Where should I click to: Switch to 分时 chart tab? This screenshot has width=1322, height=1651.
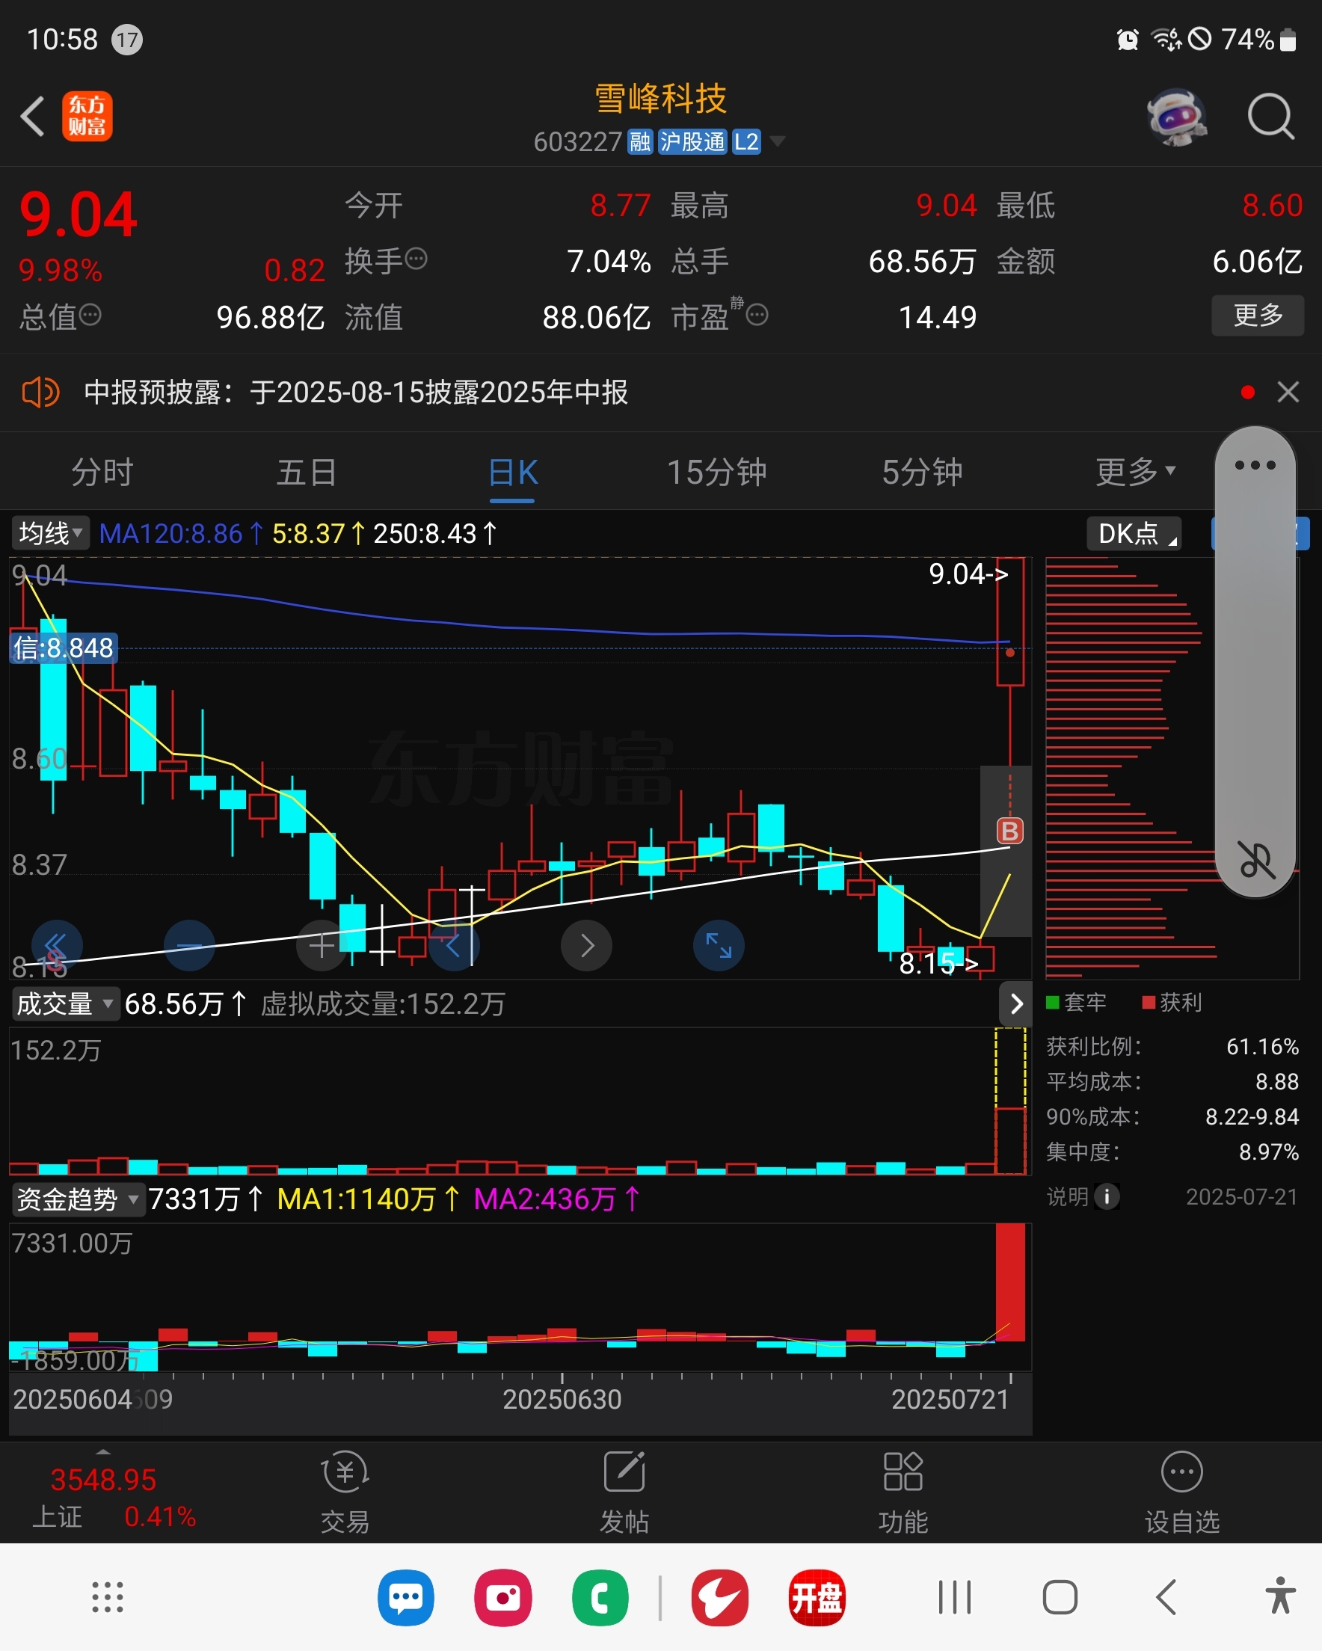[x=102, y=472]
